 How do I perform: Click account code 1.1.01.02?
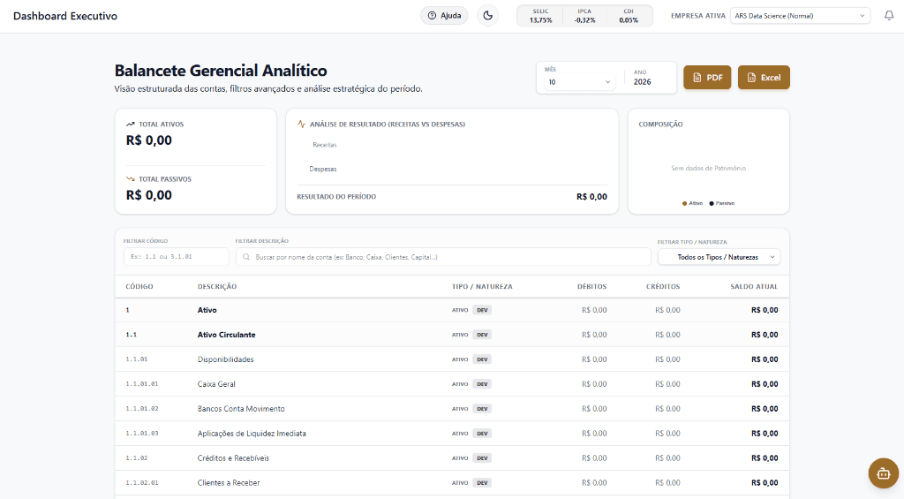point(142,409)
